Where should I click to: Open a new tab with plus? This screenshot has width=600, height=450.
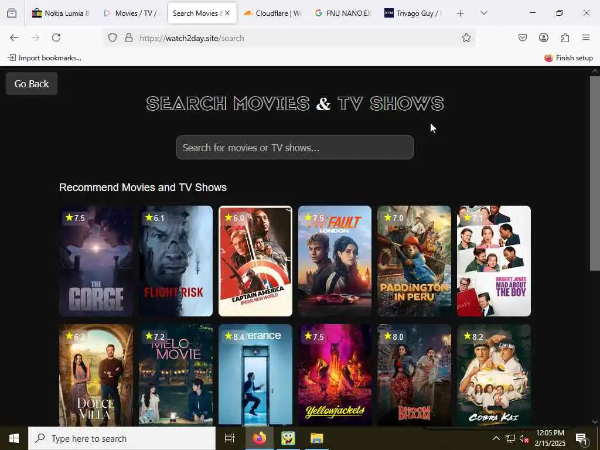(461, 13)
